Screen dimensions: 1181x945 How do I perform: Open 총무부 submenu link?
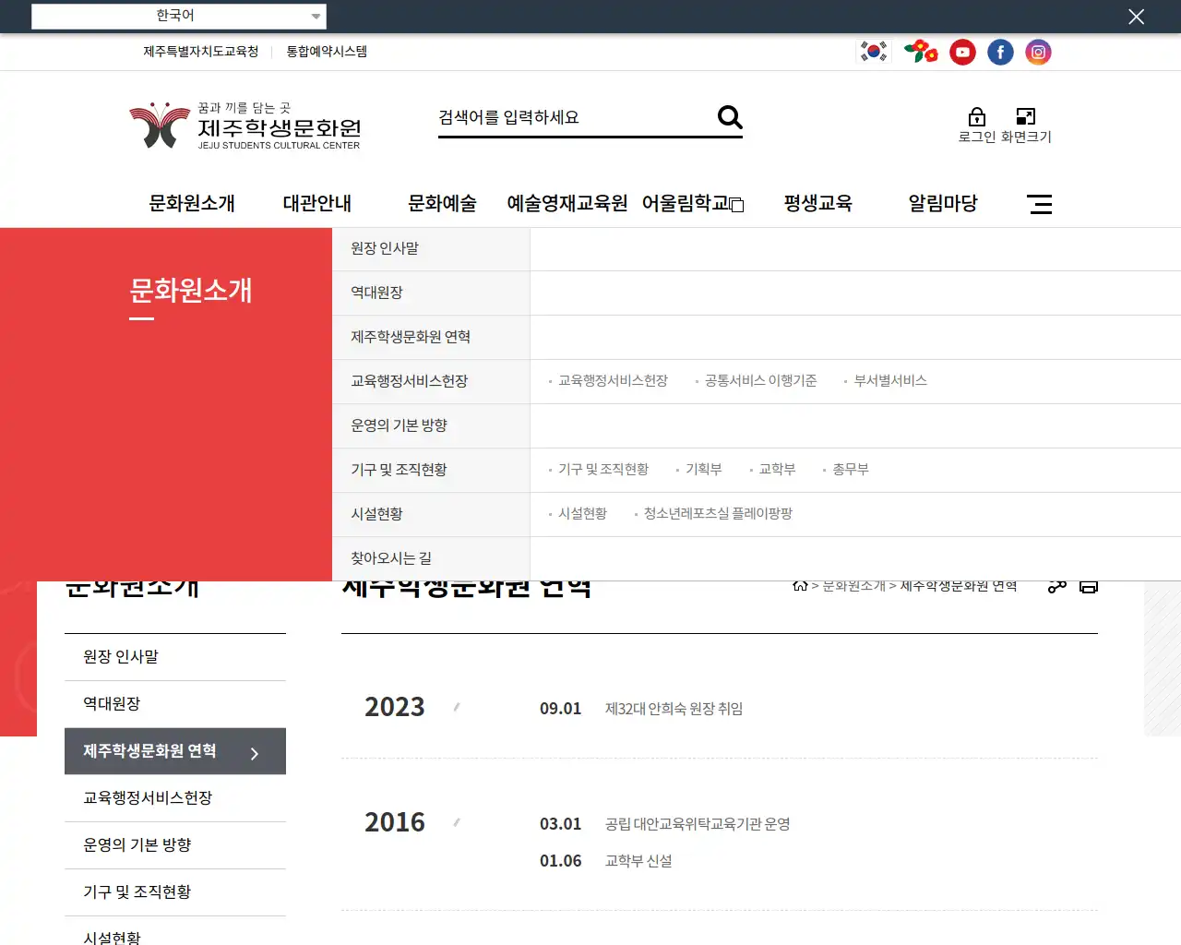pos(851,470)
